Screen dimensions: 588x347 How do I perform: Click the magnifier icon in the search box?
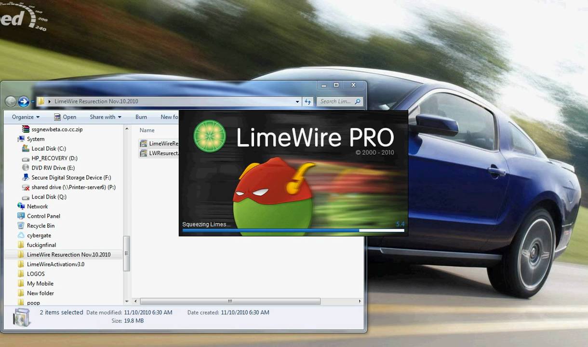[x=358, y=102]
